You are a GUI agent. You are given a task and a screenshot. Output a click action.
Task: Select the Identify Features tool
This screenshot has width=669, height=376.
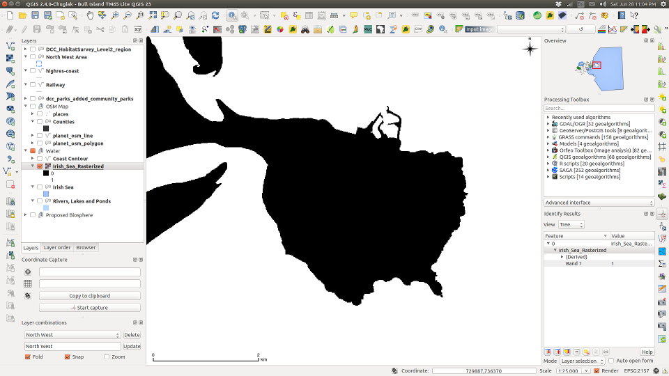coord(232,15)
